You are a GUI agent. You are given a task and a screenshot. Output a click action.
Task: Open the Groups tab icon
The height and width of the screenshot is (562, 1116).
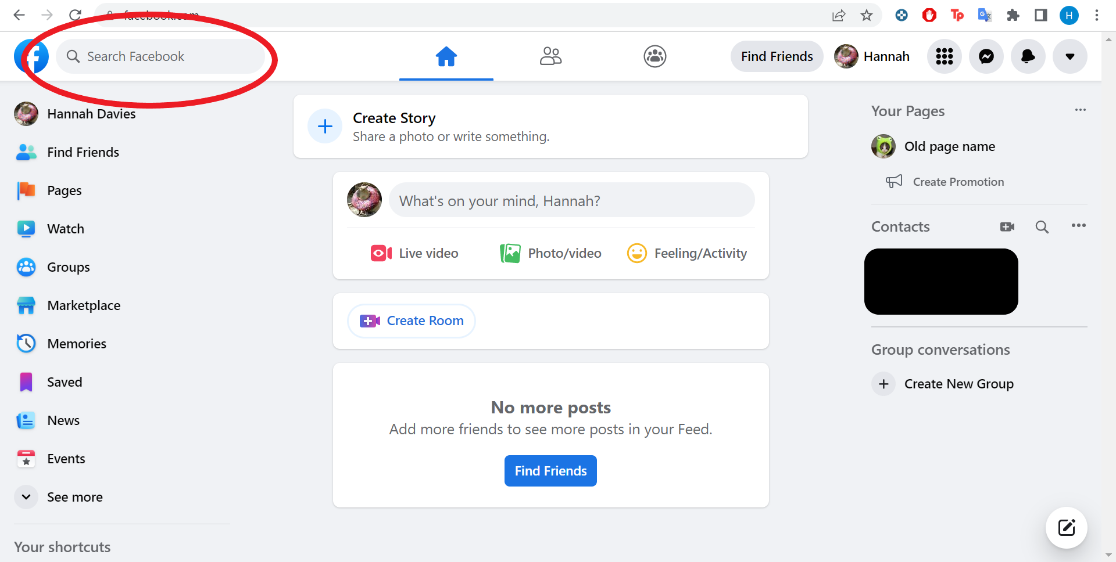click(655, 56)
